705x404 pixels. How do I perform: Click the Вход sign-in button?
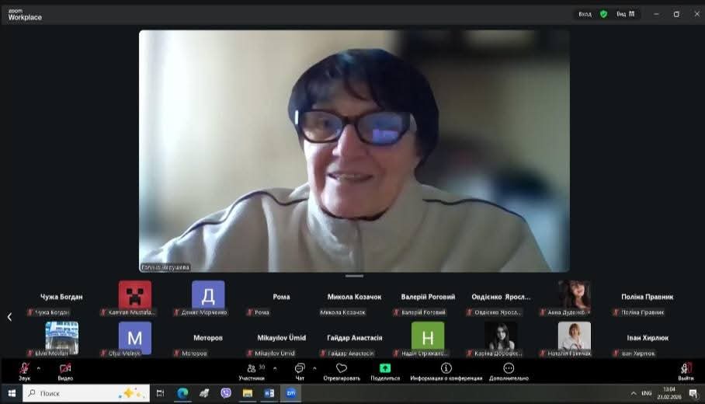coord(585,14)
